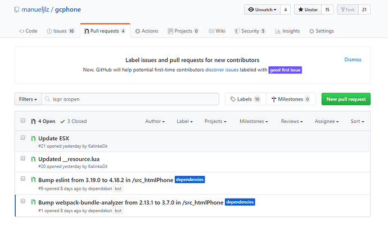This screenshot has width=388, height=229.
Task: Open the Projects tab
Action: [183, 31]
